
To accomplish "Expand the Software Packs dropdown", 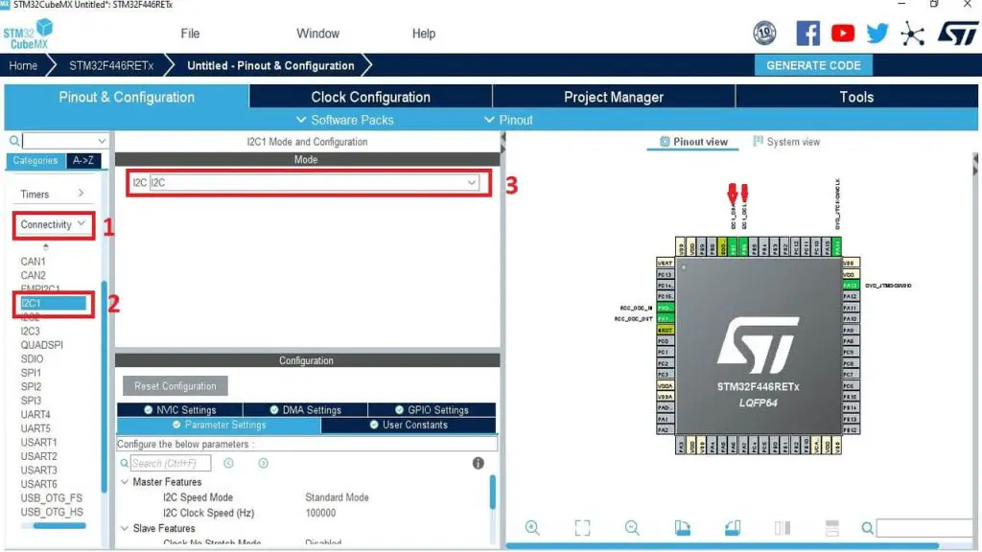I will [x=344, y=120].
